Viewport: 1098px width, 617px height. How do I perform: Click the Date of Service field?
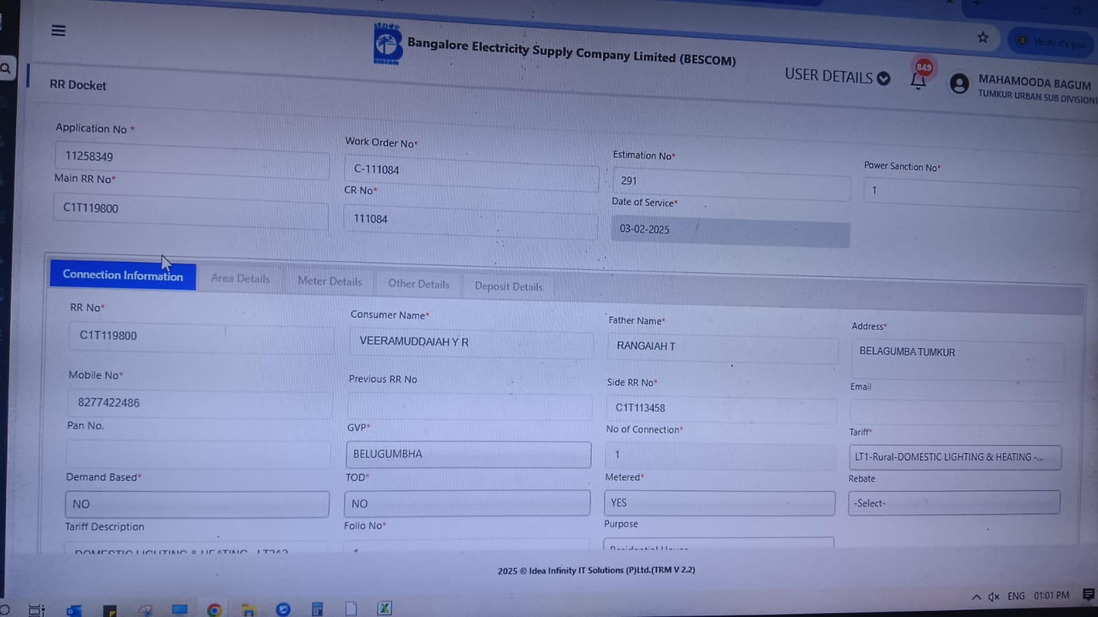[731, 231]
